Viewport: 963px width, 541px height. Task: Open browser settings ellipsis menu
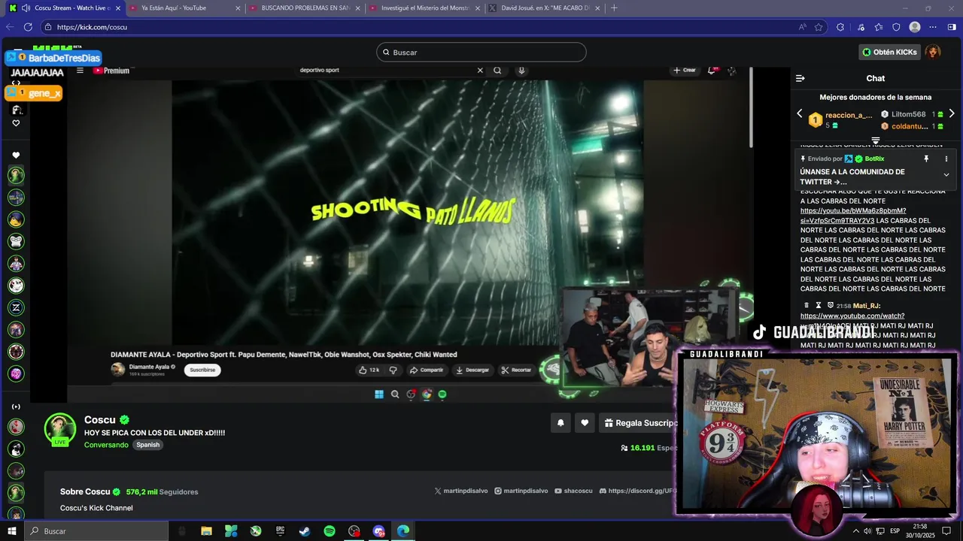click(933, 27)
